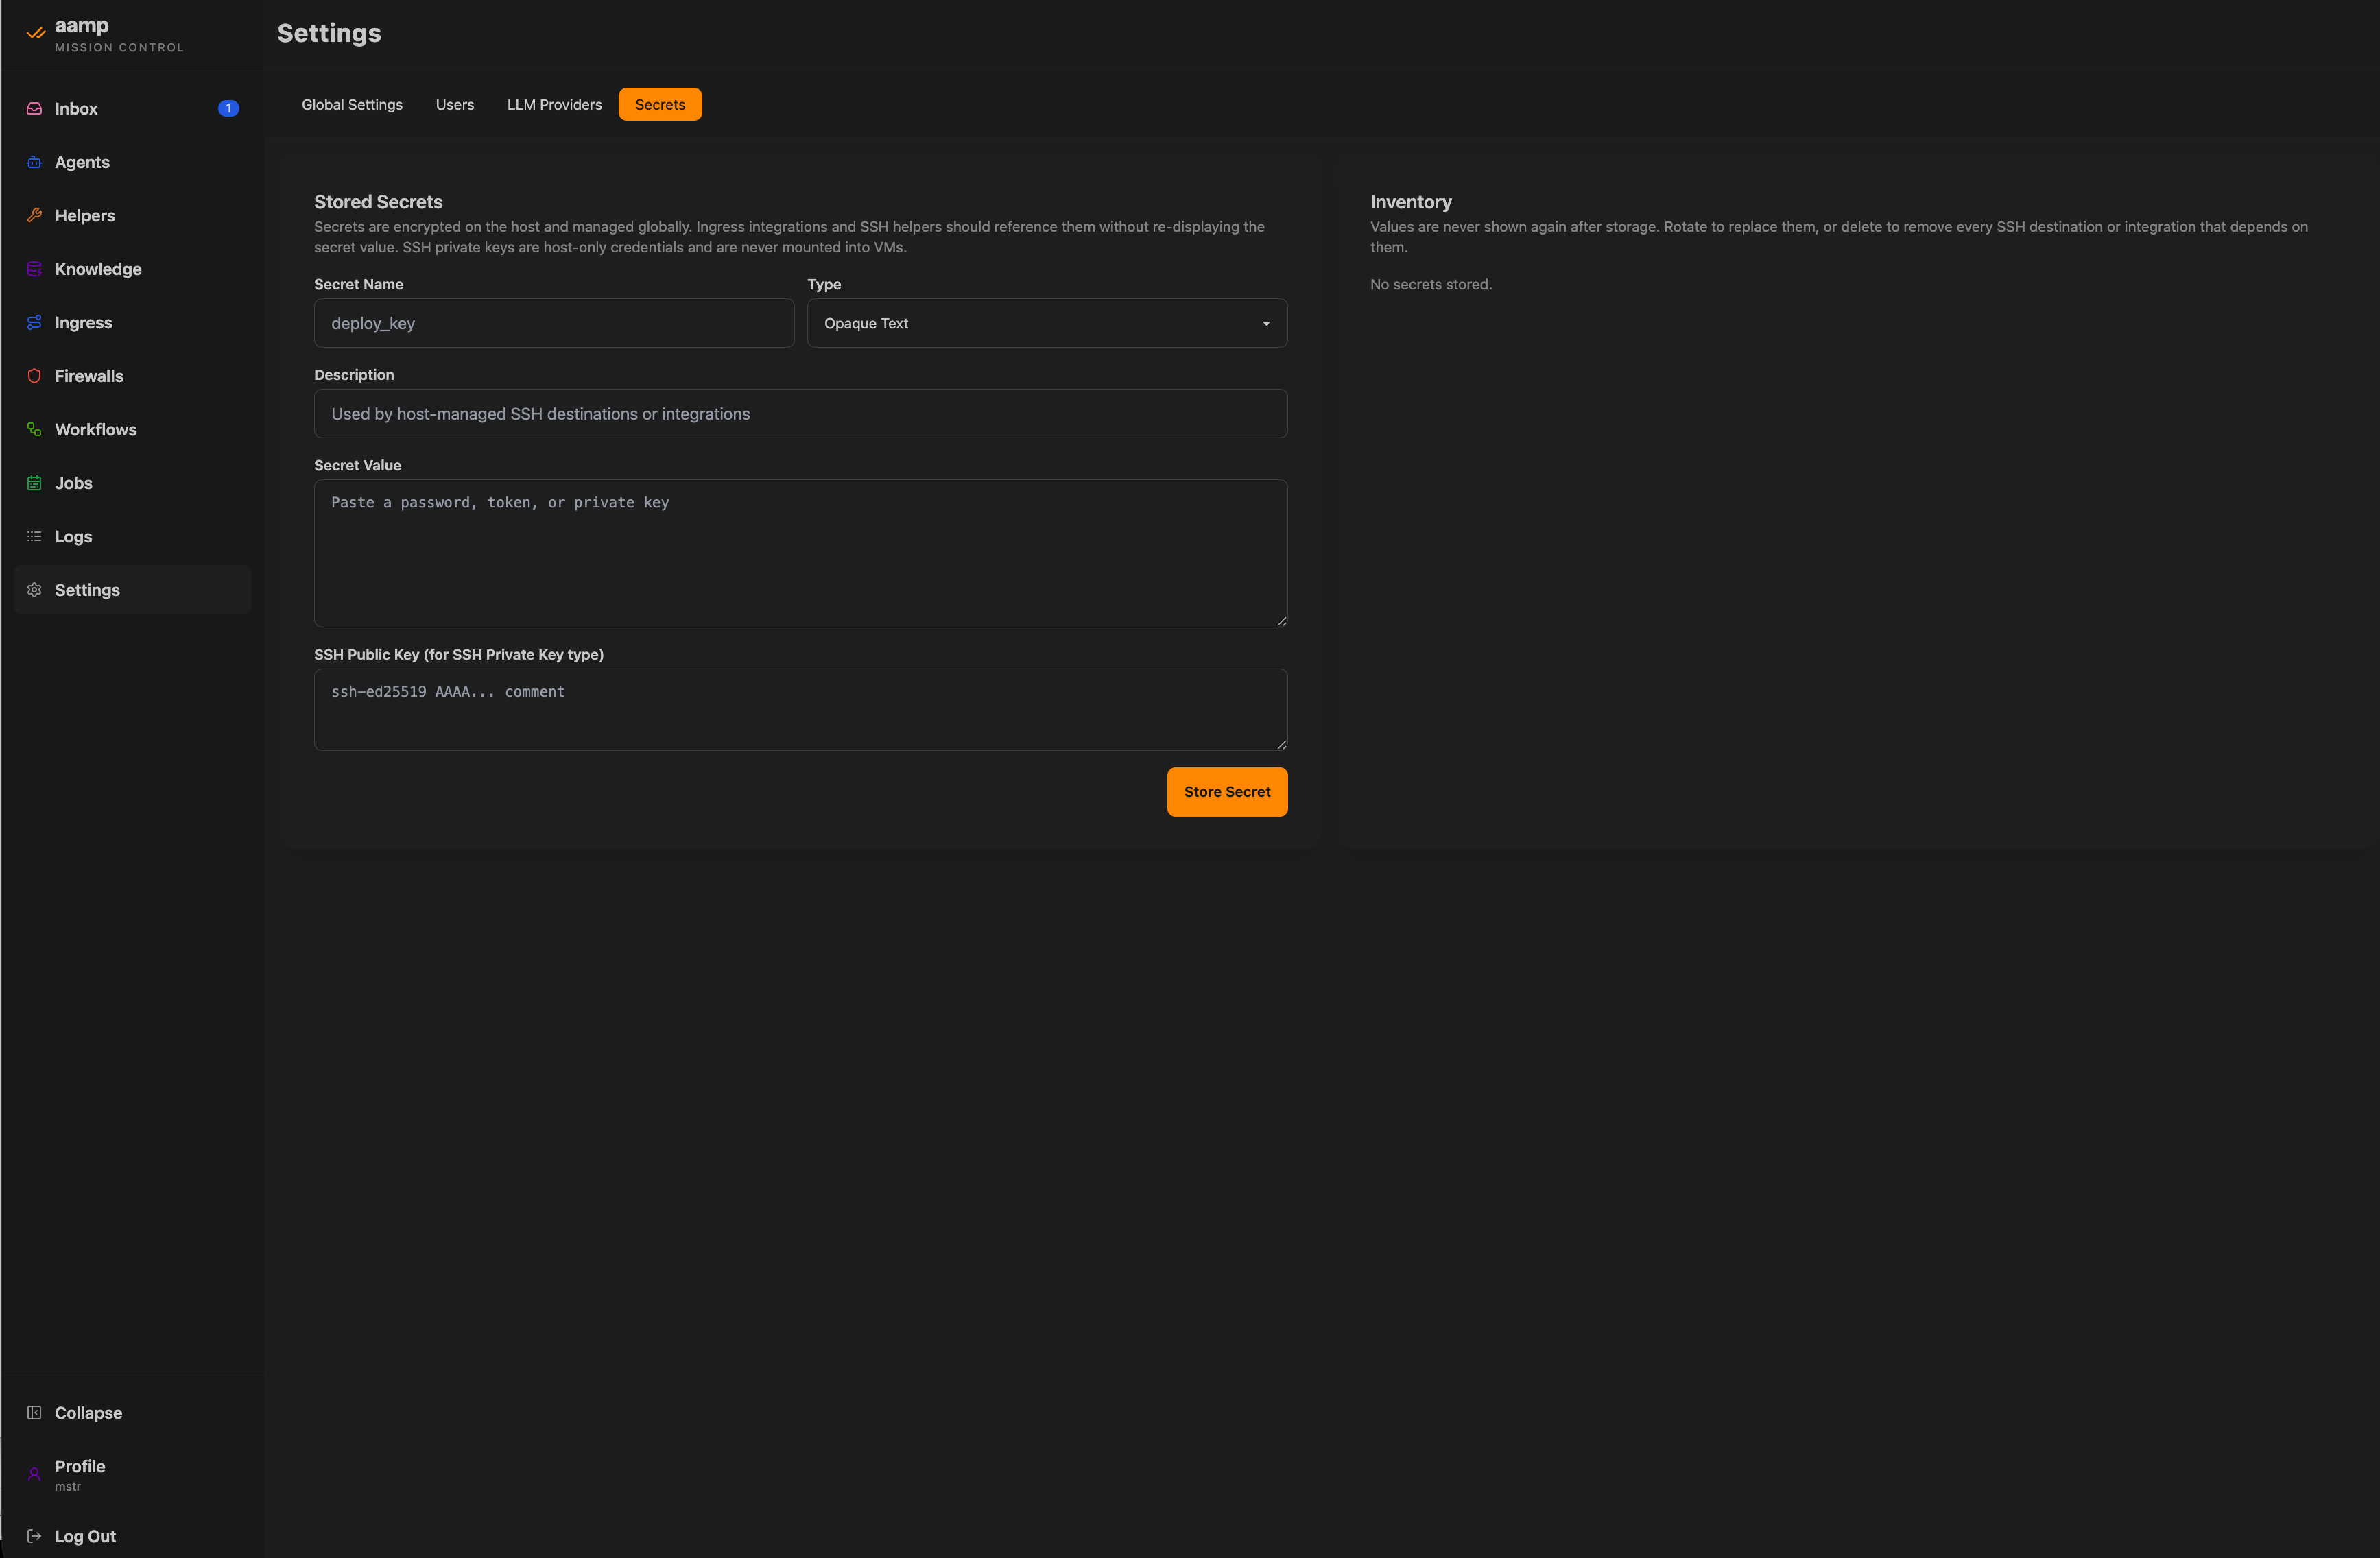This screenshot has height=1558, width=2380.
Task: Navigate to Helpers
Action: click(132, 215)
